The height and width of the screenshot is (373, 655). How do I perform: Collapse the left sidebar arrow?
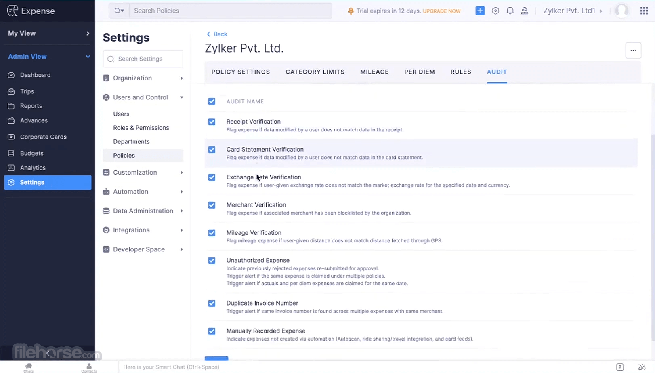coord(48,353)
